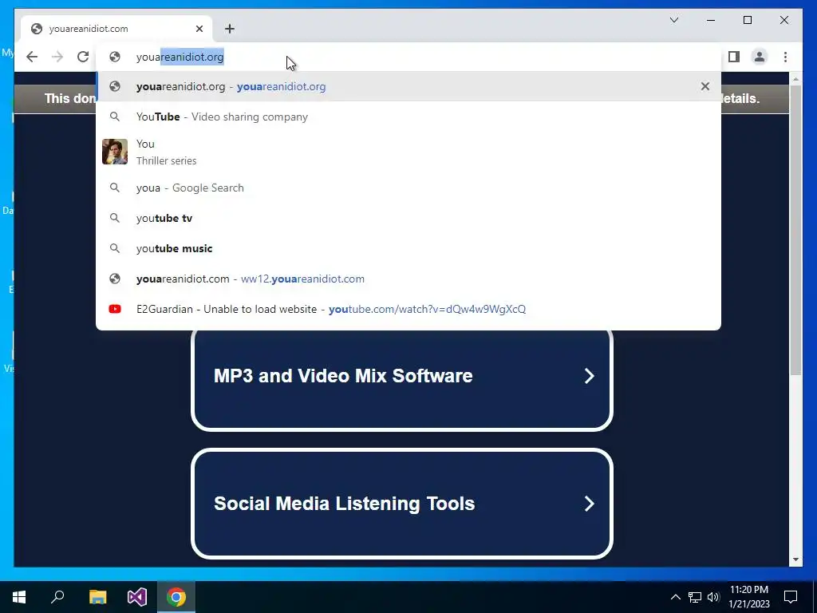Launch Visual Studio from the taskbar
The width and height of the screenshot is (817, 613).
tap(137, 597)
